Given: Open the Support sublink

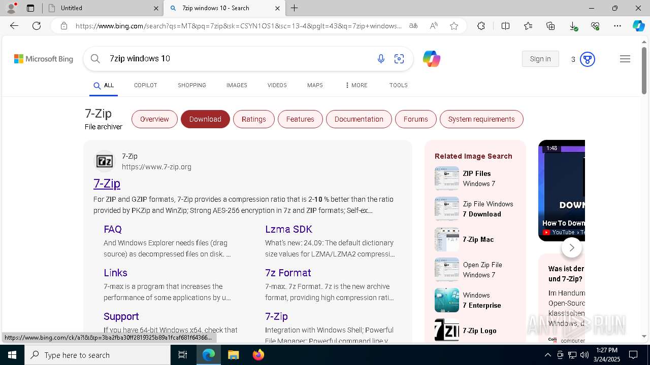Looking at the screenshot, I should [x=121, y=316].
